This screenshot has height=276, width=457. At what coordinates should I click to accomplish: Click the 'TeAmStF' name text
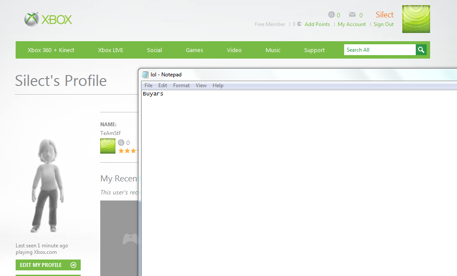point(111,133)
